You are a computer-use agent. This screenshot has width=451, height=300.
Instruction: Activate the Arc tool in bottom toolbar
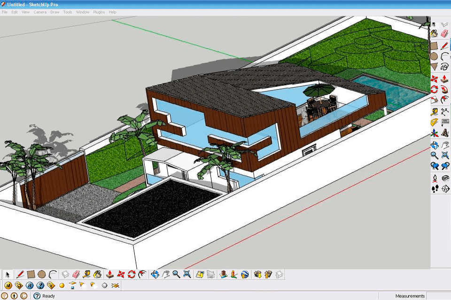[53, 274]
